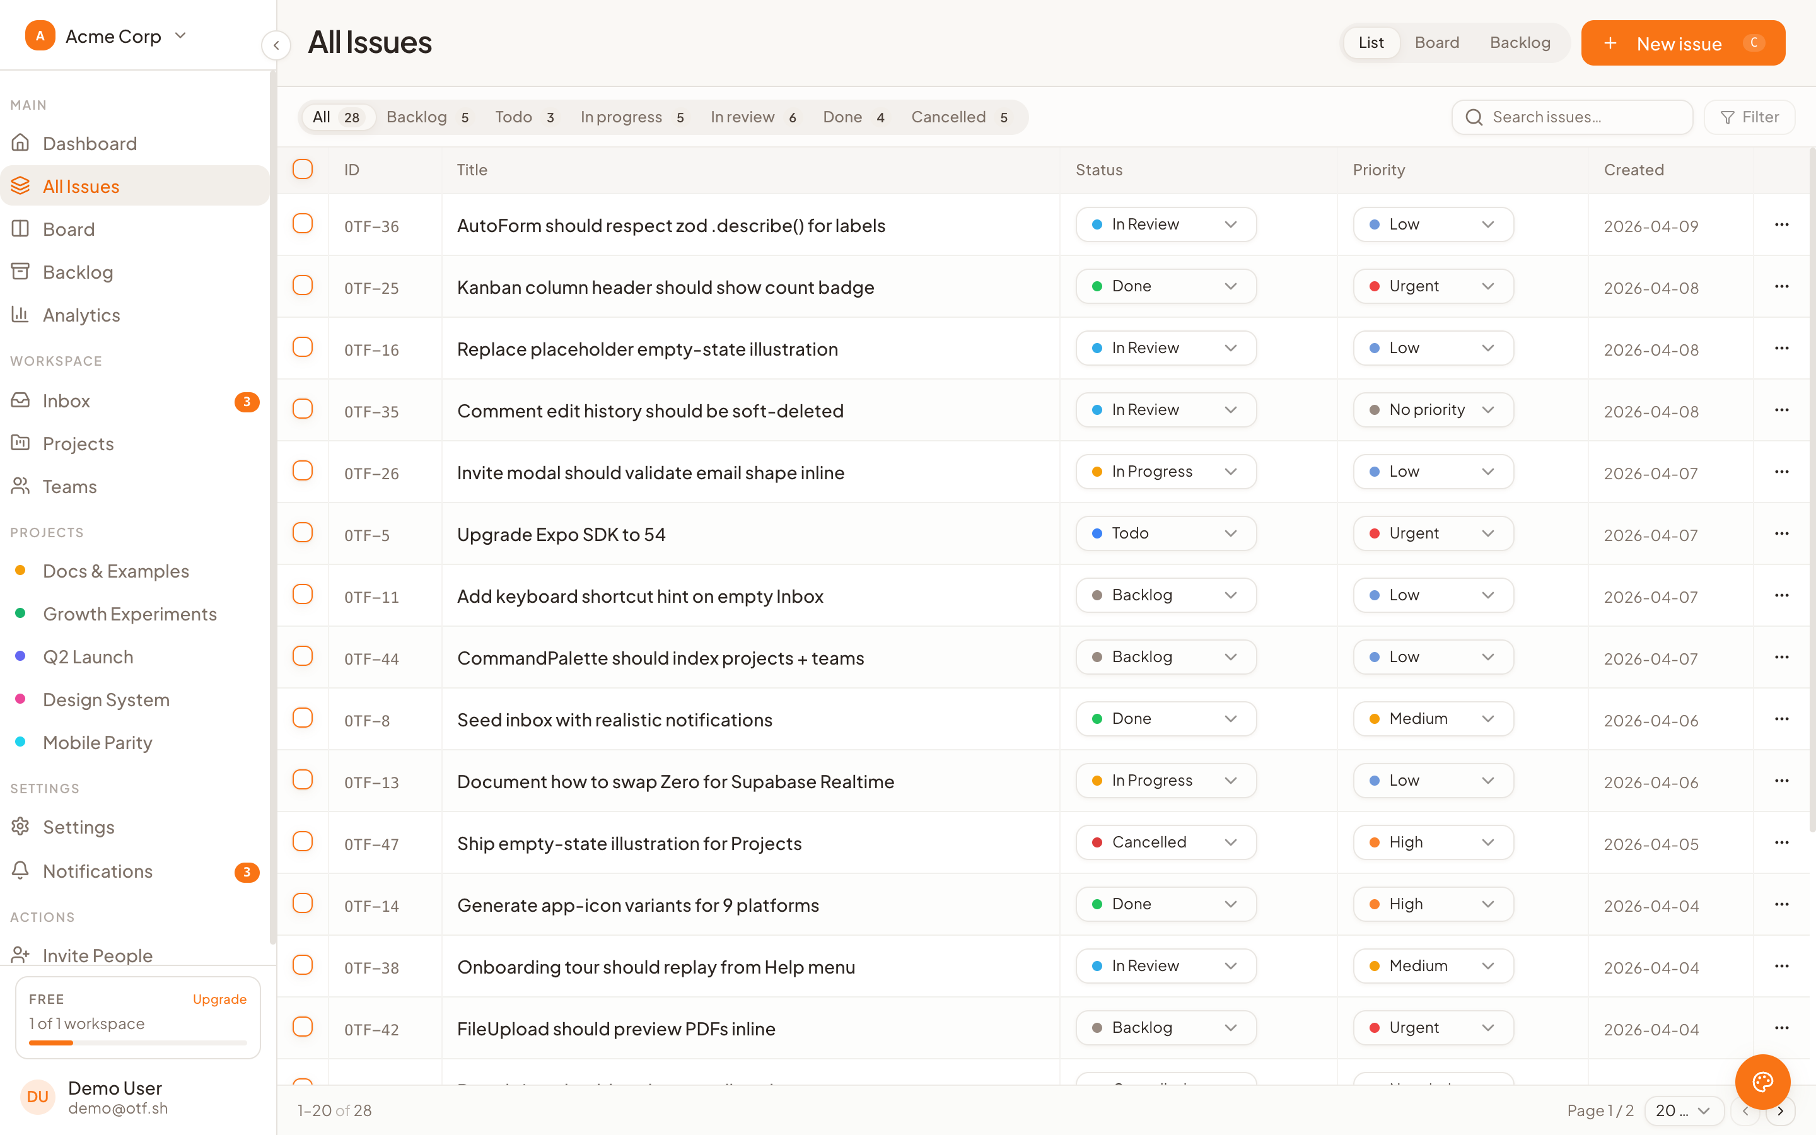Open the Analytics chart icon
Image resolution: width=1816 pixels, height=1135 pixels.
(x=20, y=314)
